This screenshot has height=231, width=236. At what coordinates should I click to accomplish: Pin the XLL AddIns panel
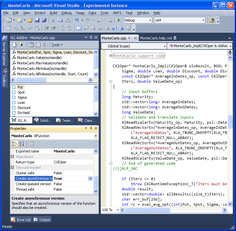[x=91, y=37]
